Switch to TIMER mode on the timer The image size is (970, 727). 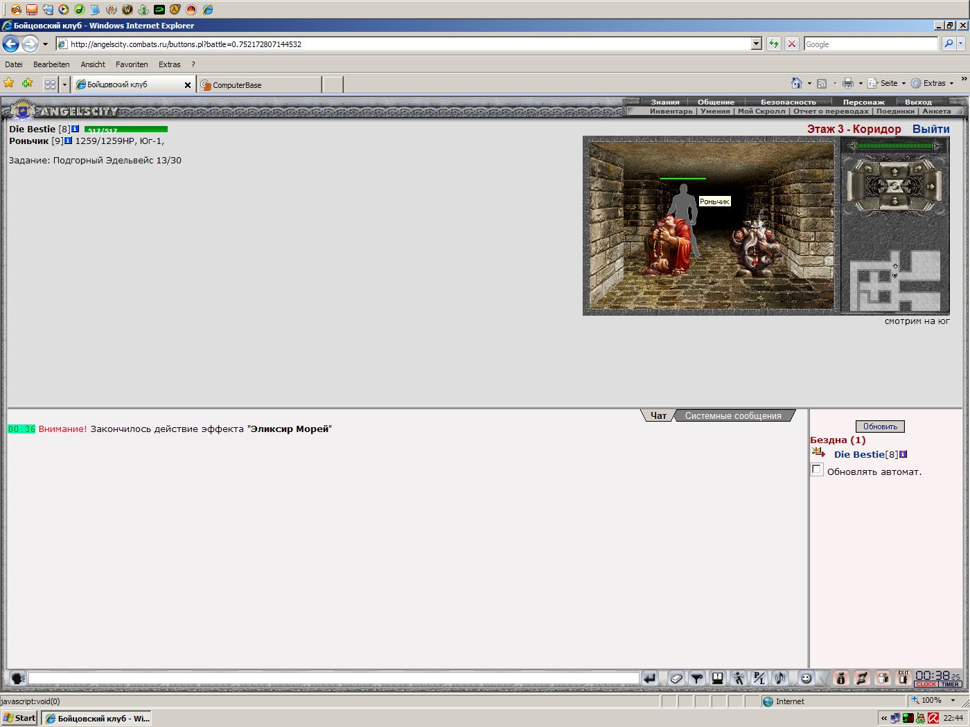(950, 684)
